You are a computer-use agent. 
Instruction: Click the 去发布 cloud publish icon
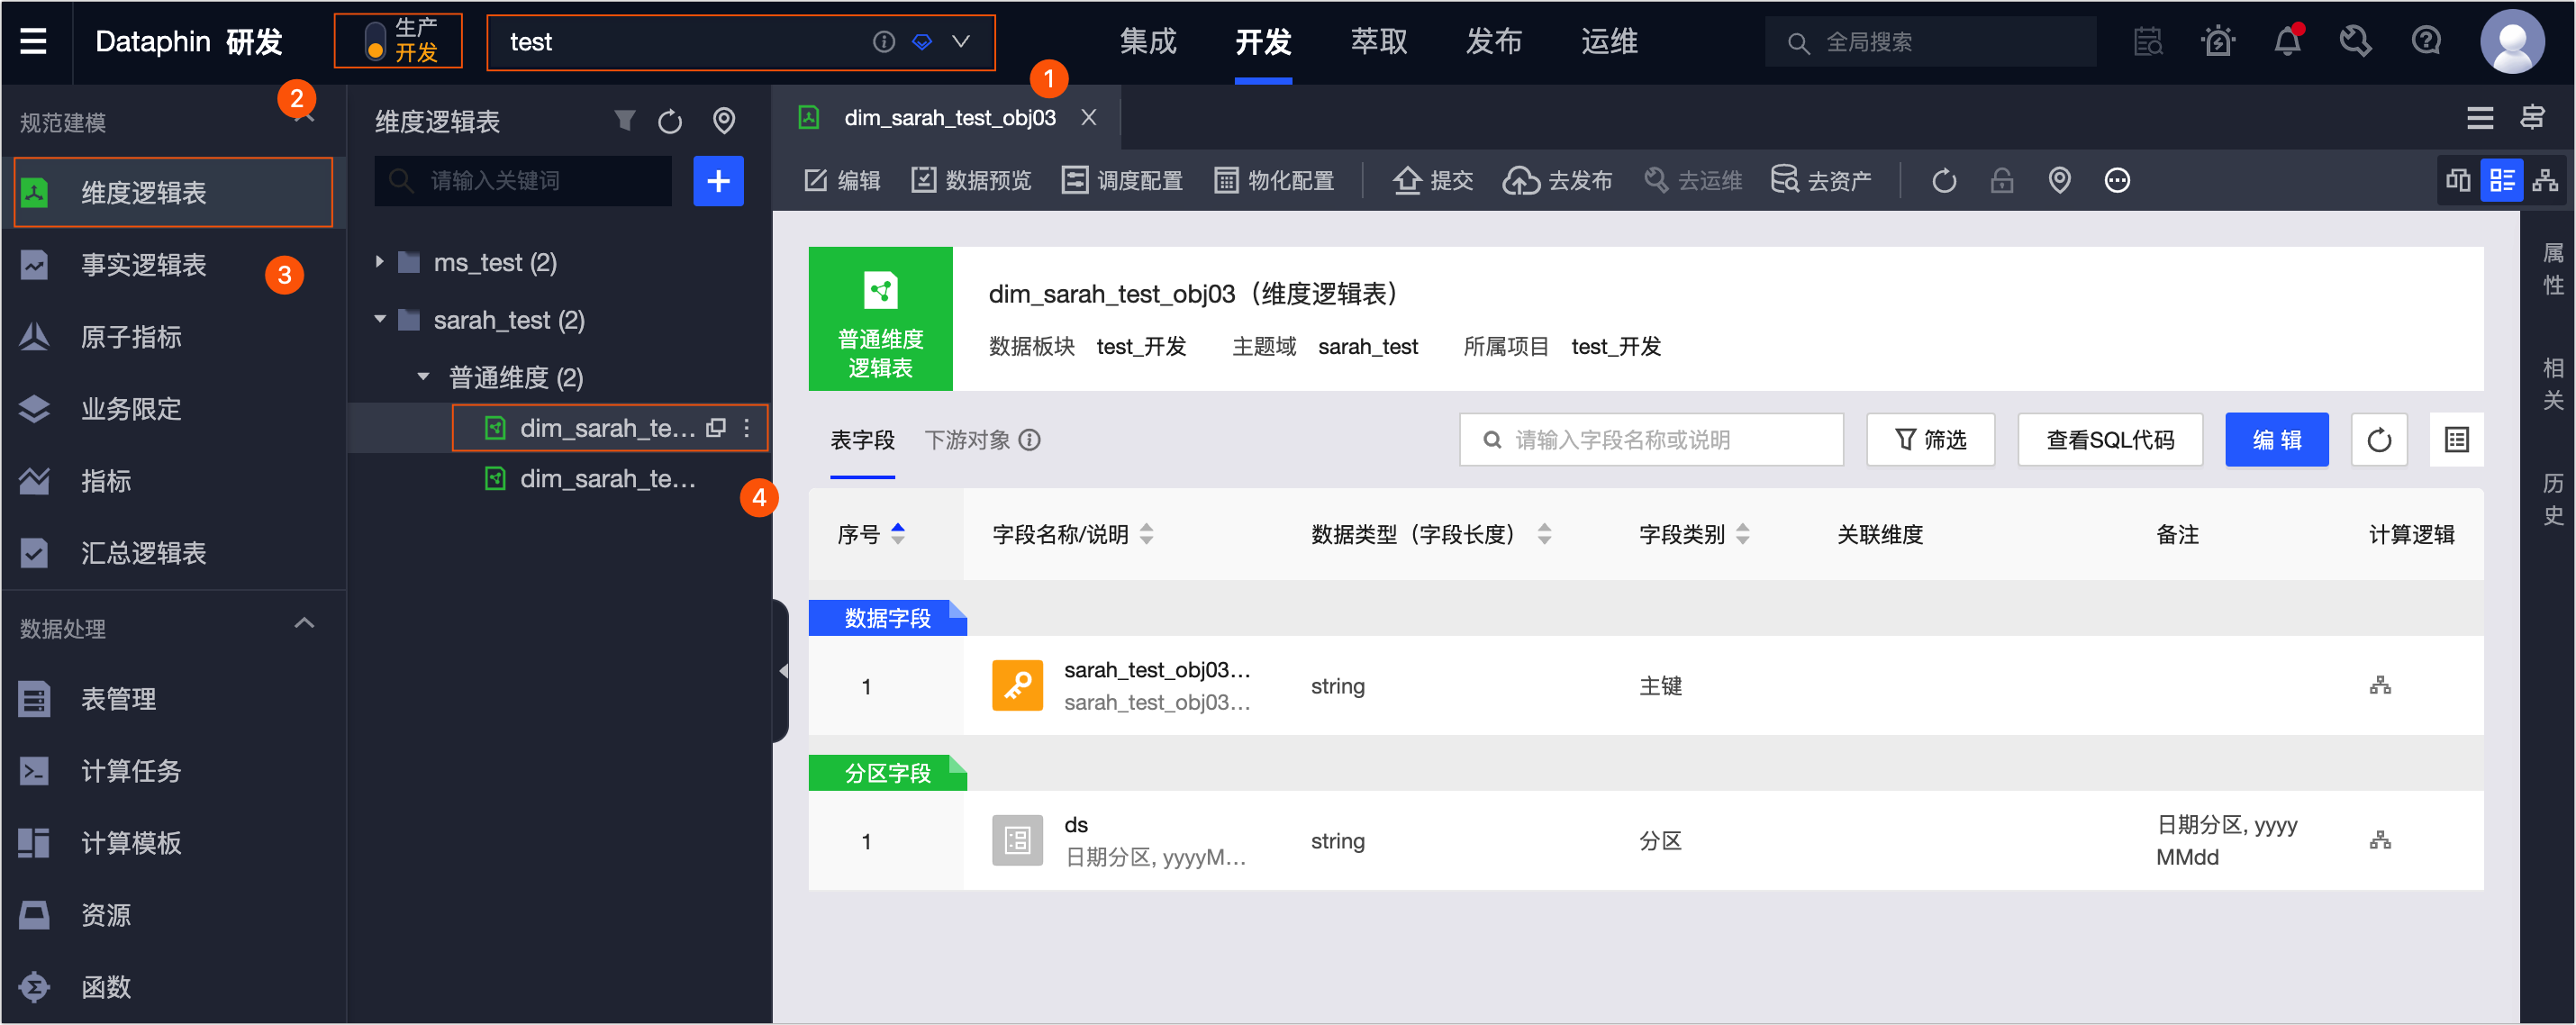coord(1521,181)
